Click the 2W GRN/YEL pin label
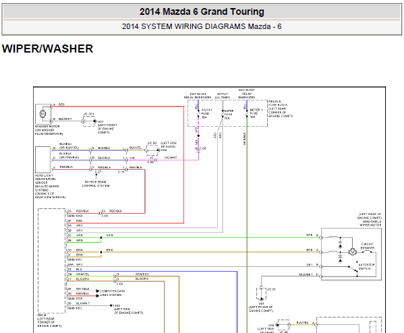404x333 pixels. 78,274
